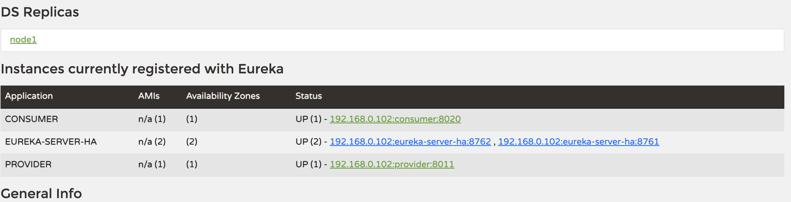Image resolution: width=791 pixels, height=202 pixels.
Task: Open the eureka-server-ha:8762 instance link
Action: pyautogui.click(x=410, y=142)
